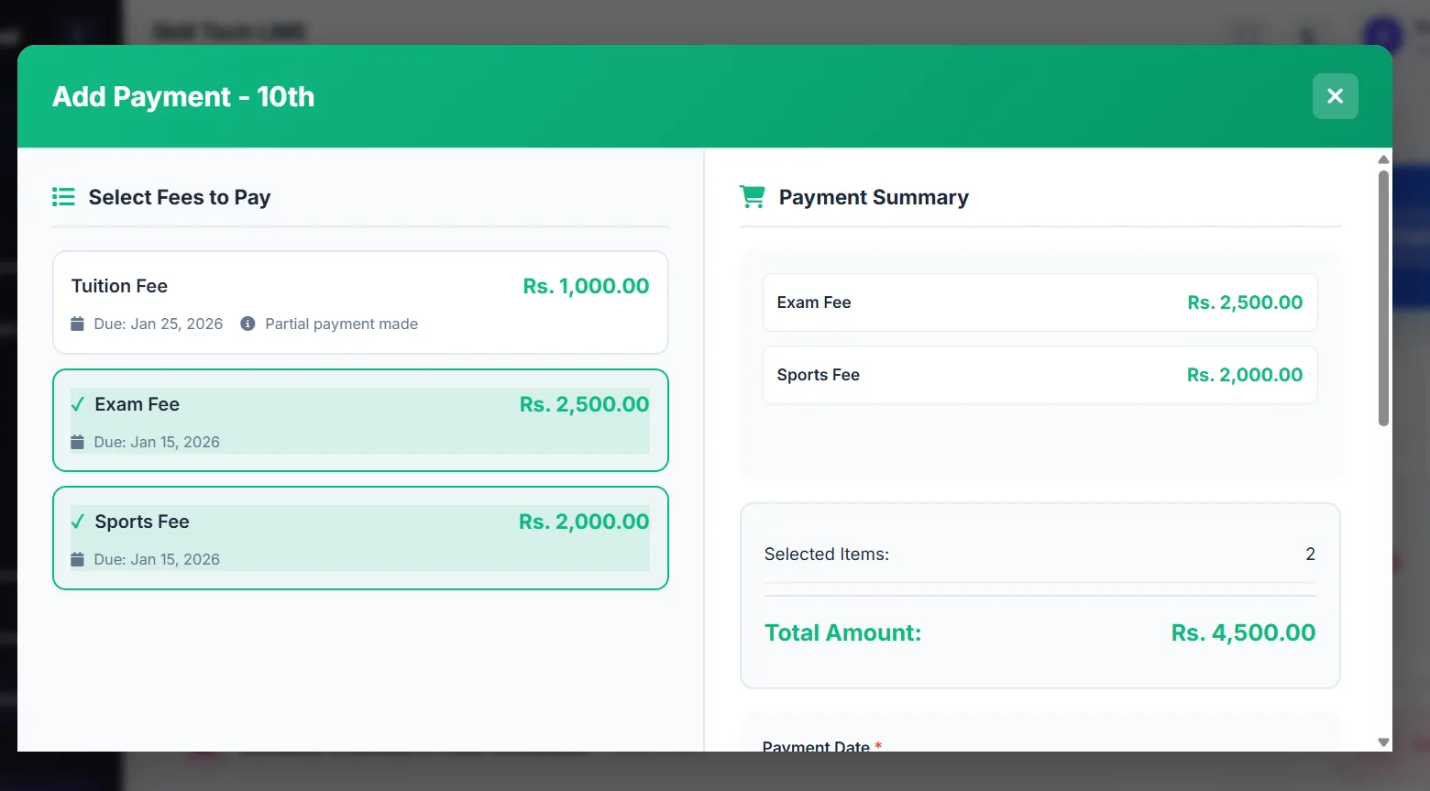
Task: Click the list icon beside Select Fees to Pay
Action: click(x=63, y=197)
